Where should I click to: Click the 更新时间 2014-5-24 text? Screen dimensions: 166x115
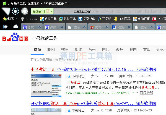click(135, 76)
